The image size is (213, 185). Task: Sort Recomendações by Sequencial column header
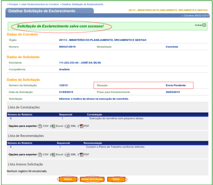(x=63, y=143)
